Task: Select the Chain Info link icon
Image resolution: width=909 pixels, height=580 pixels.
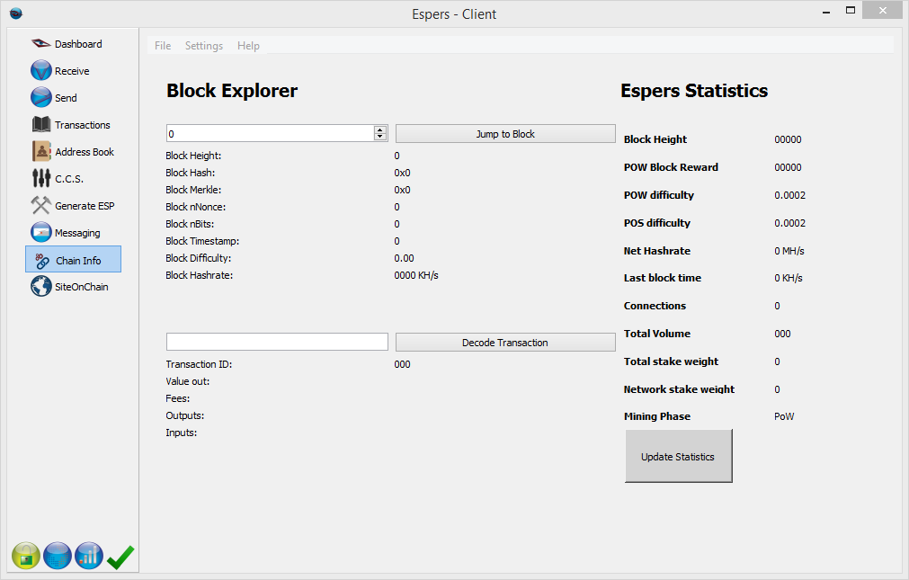Action: pos(41,261)
